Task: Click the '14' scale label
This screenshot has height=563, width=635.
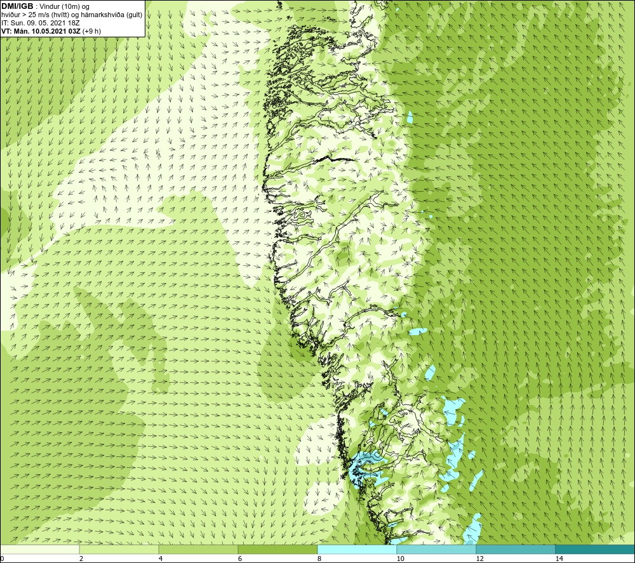Action: 559,559
